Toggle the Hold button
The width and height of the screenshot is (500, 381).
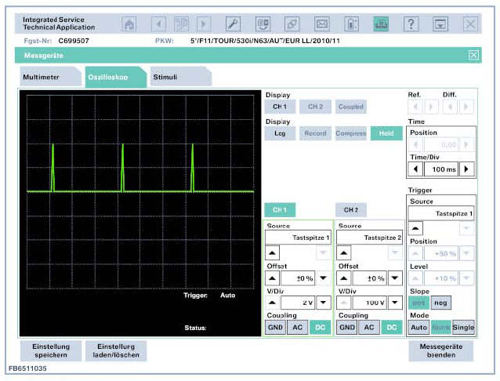coord(386,133)
